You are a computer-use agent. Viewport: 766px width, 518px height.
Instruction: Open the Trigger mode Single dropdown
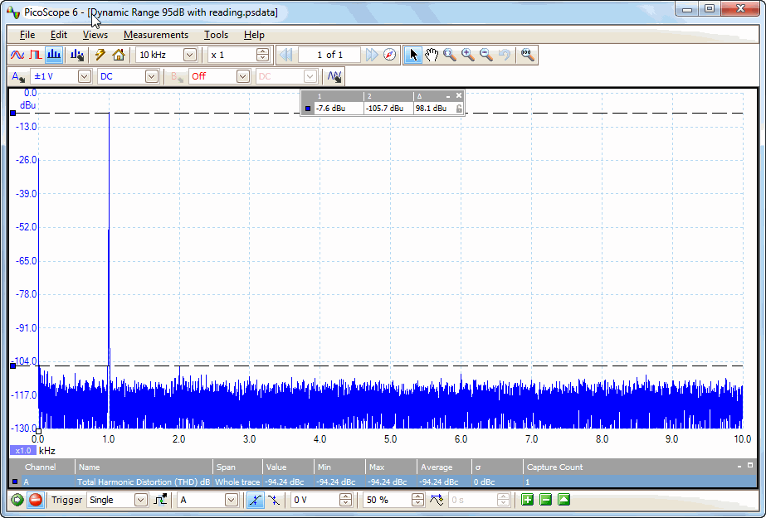140,500
